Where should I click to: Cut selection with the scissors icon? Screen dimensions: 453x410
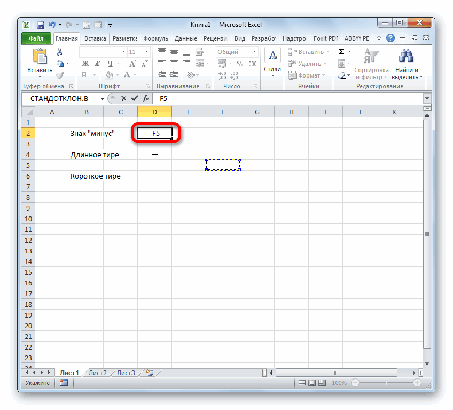pos(59,52)
